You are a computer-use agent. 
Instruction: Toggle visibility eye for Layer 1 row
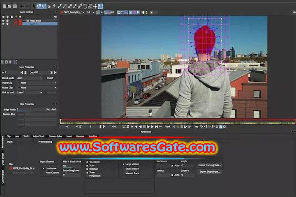coord(3,24)
